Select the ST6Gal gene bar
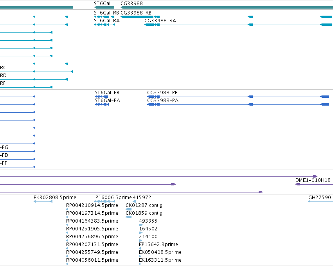 [x=104, y=7]
